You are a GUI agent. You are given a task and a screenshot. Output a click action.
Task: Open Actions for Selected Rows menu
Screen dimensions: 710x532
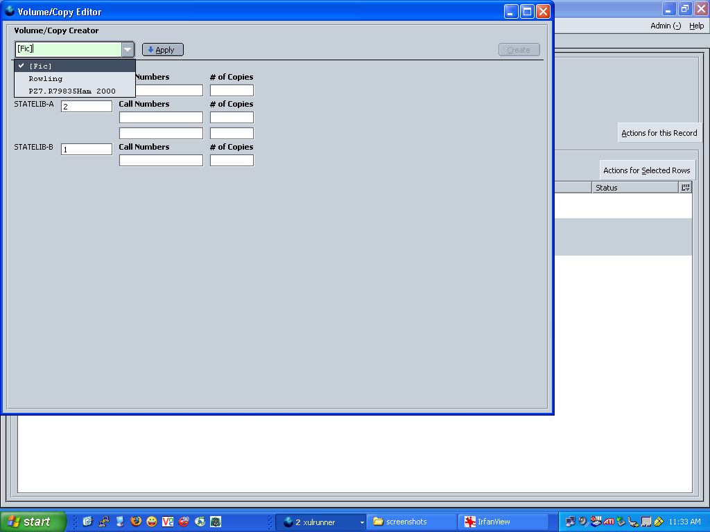[x=646, y=170]
